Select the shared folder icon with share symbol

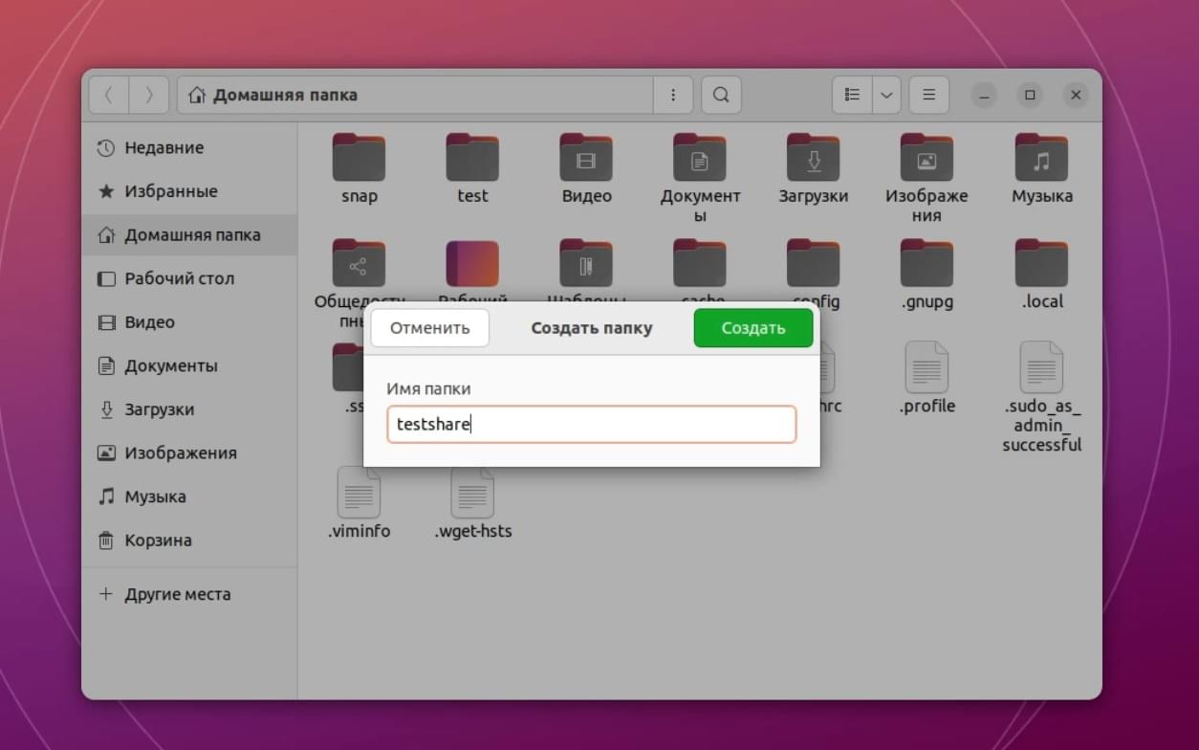359,263
